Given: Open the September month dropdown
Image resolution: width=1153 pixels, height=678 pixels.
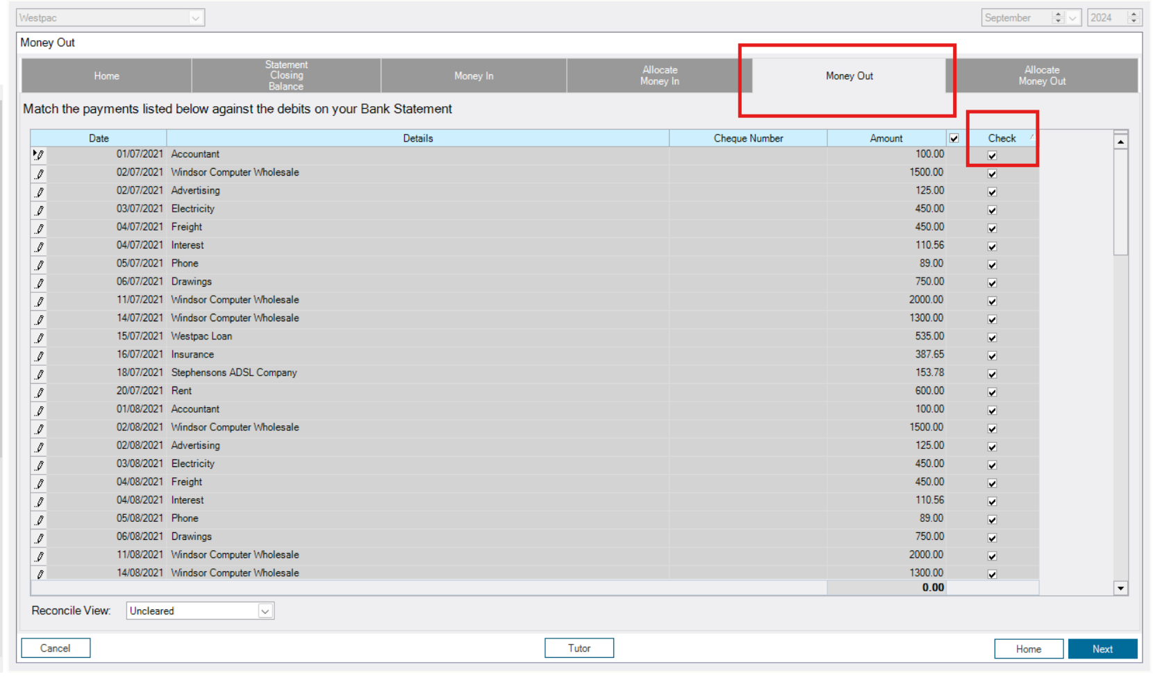Looking at the screenshot, I should coord(1072,18).
